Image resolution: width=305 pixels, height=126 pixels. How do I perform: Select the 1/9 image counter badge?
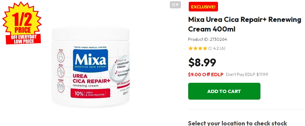coord(175,5)
